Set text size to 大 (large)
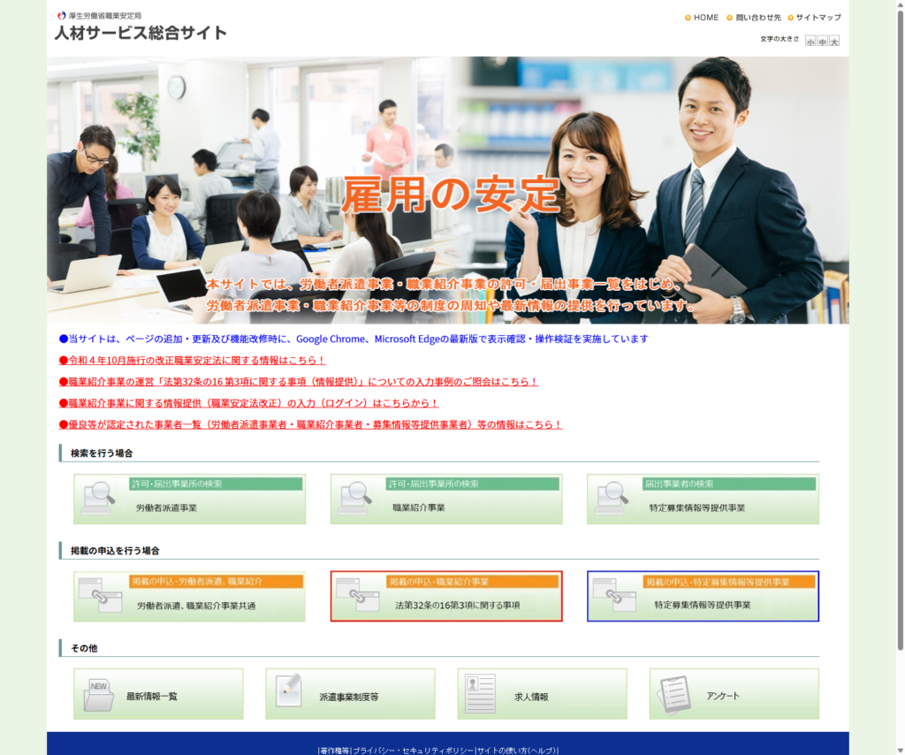This screenshot has width=905, height=755. tap(834, 42)
